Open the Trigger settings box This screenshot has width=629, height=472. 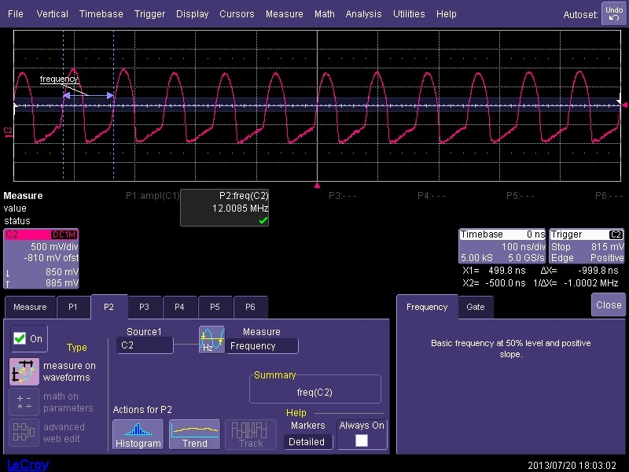(587, 246)
